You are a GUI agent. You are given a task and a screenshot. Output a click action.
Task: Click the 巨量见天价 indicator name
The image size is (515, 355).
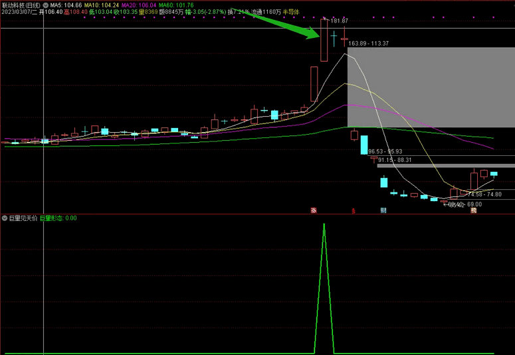coord(23,218)
